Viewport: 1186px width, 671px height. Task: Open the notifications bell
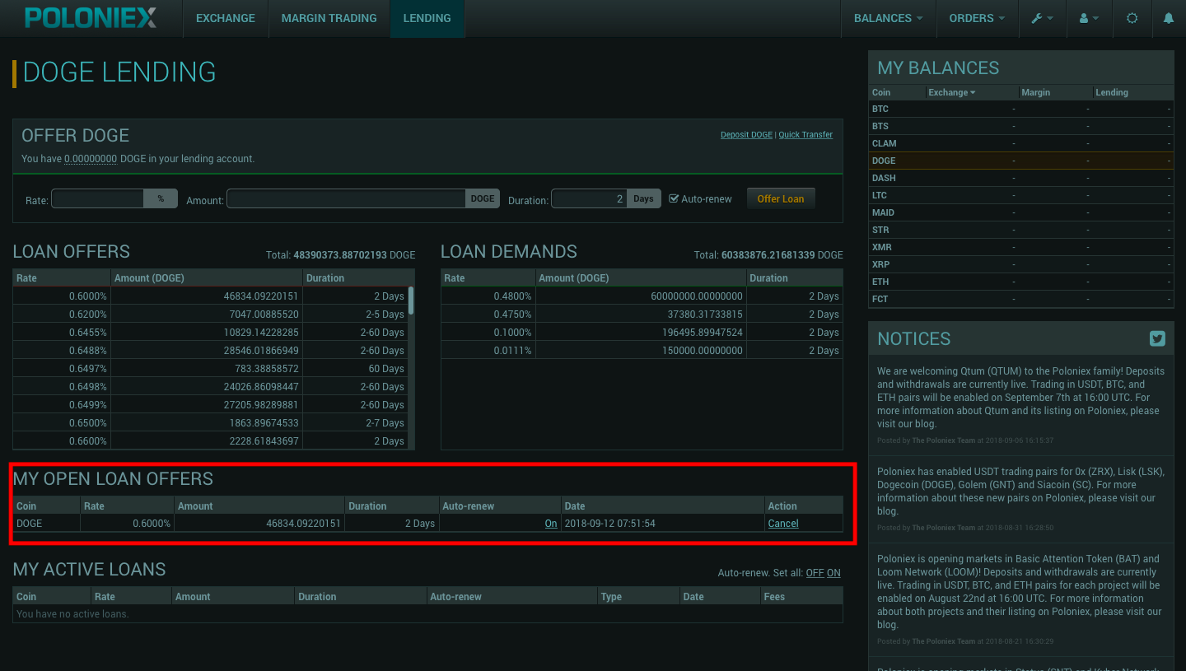pos(1168,18)
